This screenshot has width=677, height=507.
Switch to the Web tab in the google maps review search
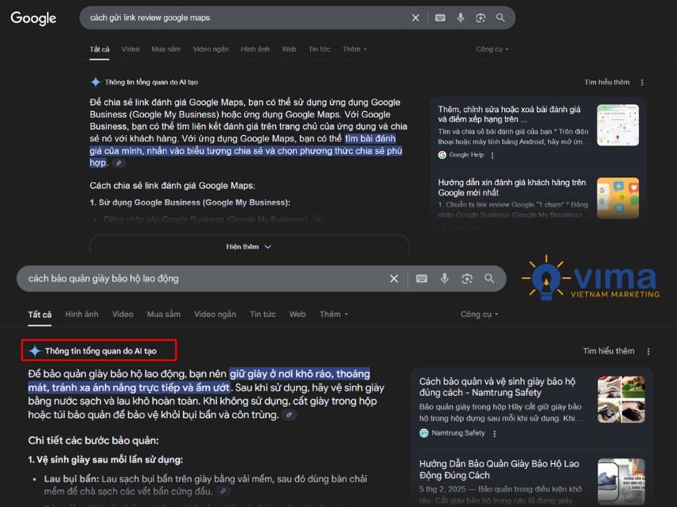click(x=289, y=49)
